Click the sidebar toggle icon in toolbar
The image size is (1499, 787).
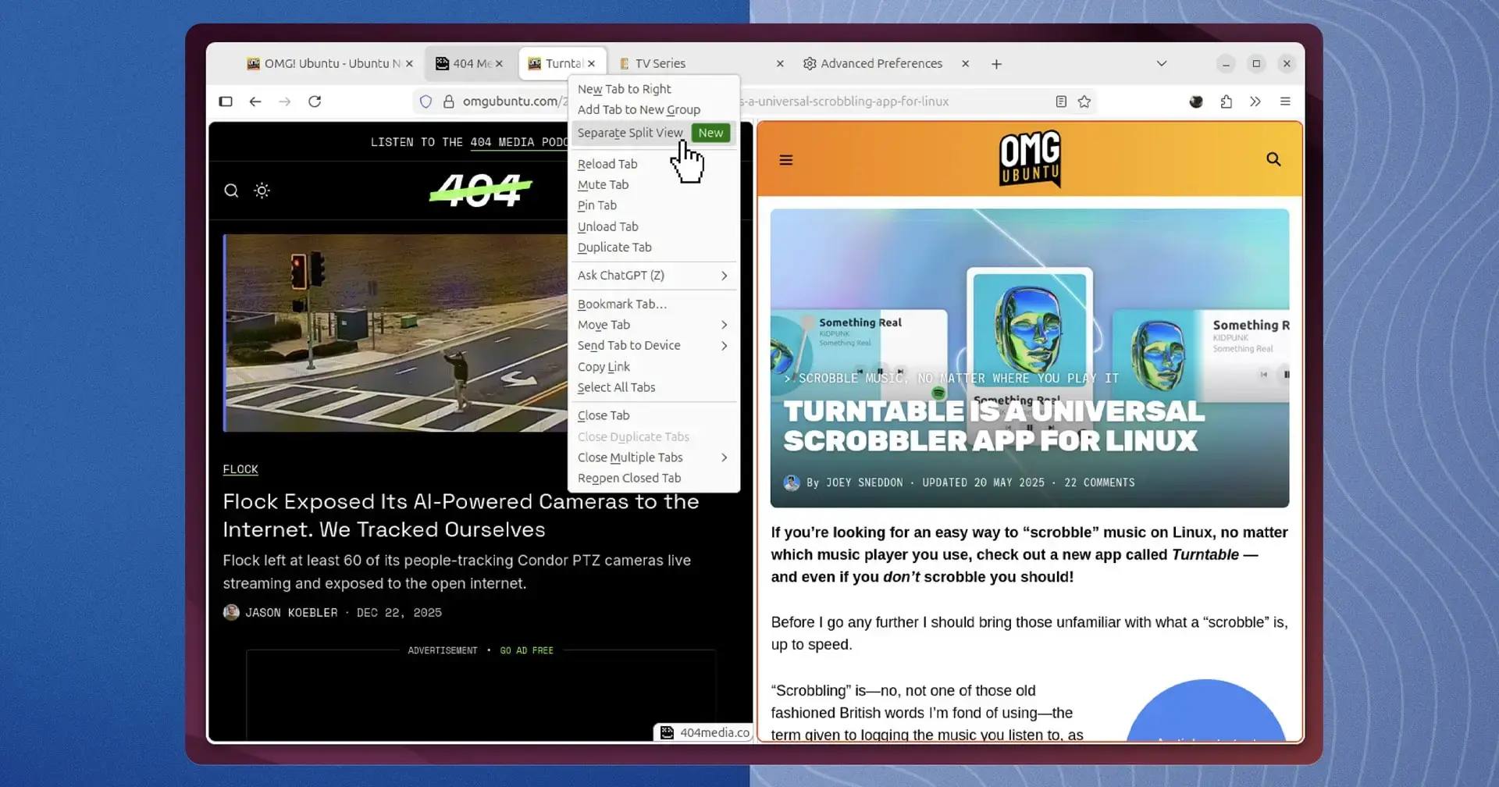point(226,101)
